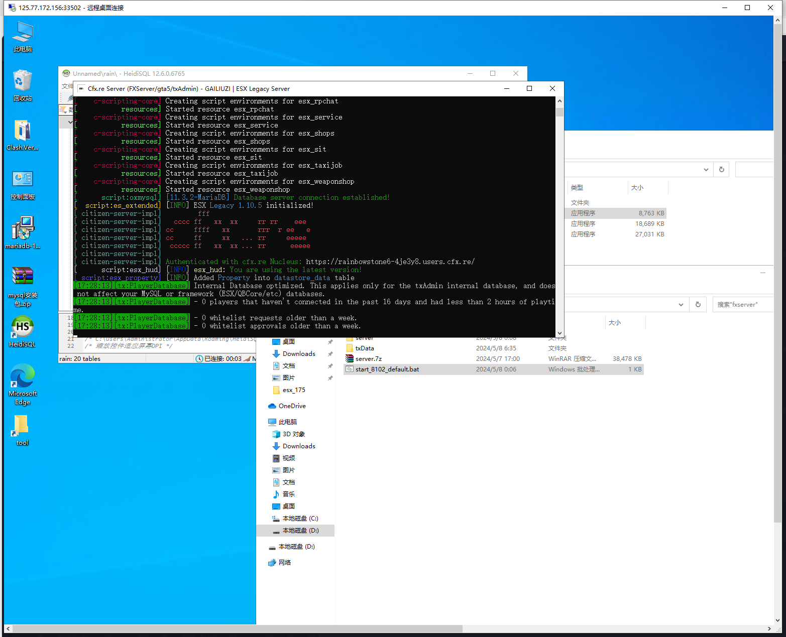Launch HeidiSQL from the desktop icon
Viewport: 786px width, 637px height.
click(x=23, y=332)
